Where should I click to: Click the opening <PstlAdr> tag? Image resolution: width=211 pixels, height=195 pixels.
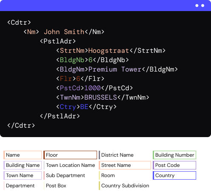[58, 41]
